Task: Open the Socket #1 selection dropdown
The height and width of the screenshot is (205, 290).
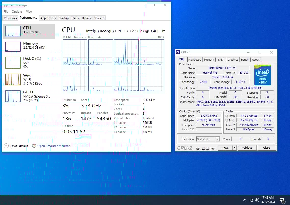Action: pos(218,139)
